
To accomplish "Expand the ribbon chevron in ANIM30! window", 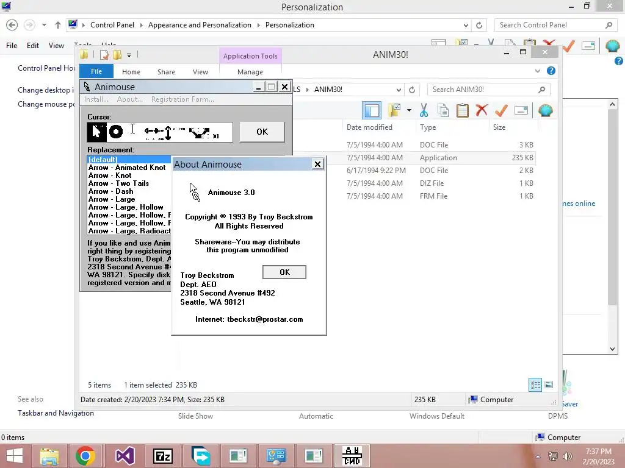I will point(537,71).
